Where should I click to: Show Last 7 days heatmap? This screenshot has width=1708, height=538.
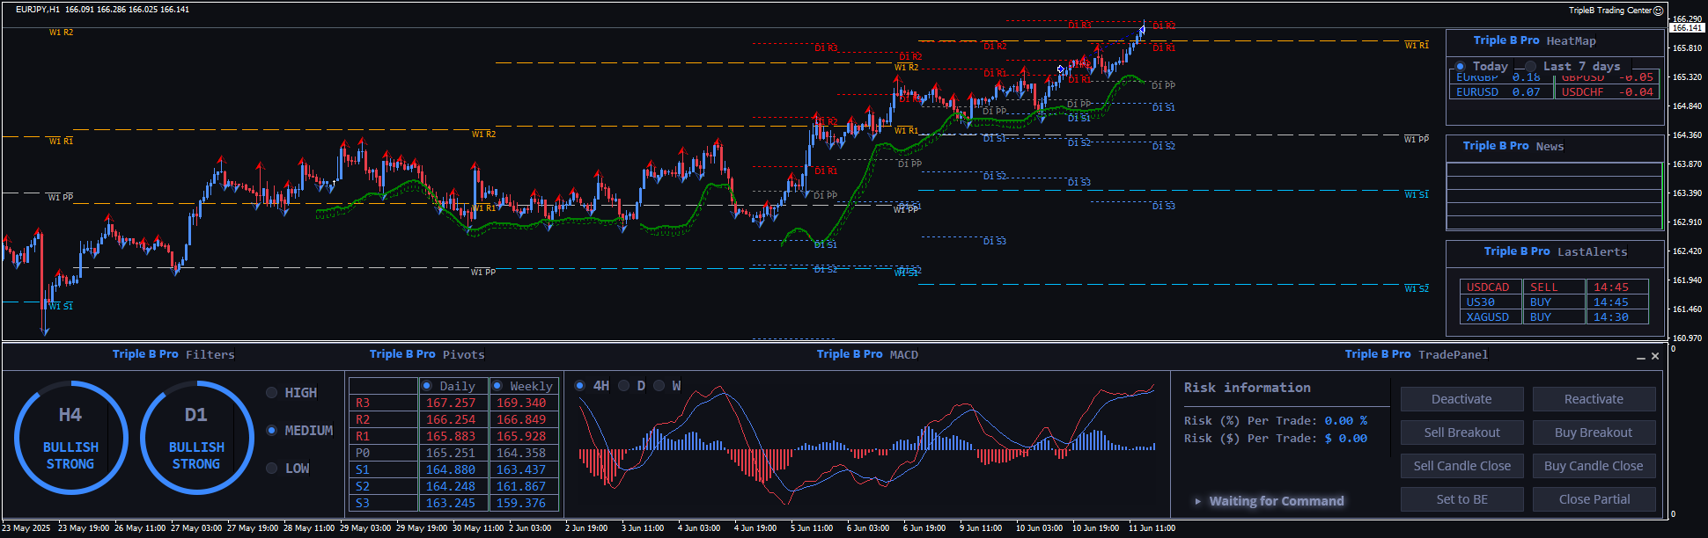pyautogui.click(x=1531, y=67)
